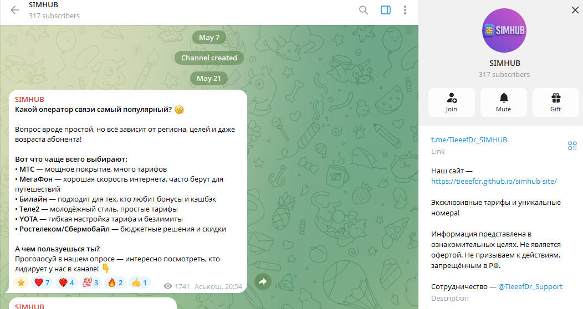Viewport: 583px width, 309px height.
Task: Show the channel link QR code
Action: 572,146
